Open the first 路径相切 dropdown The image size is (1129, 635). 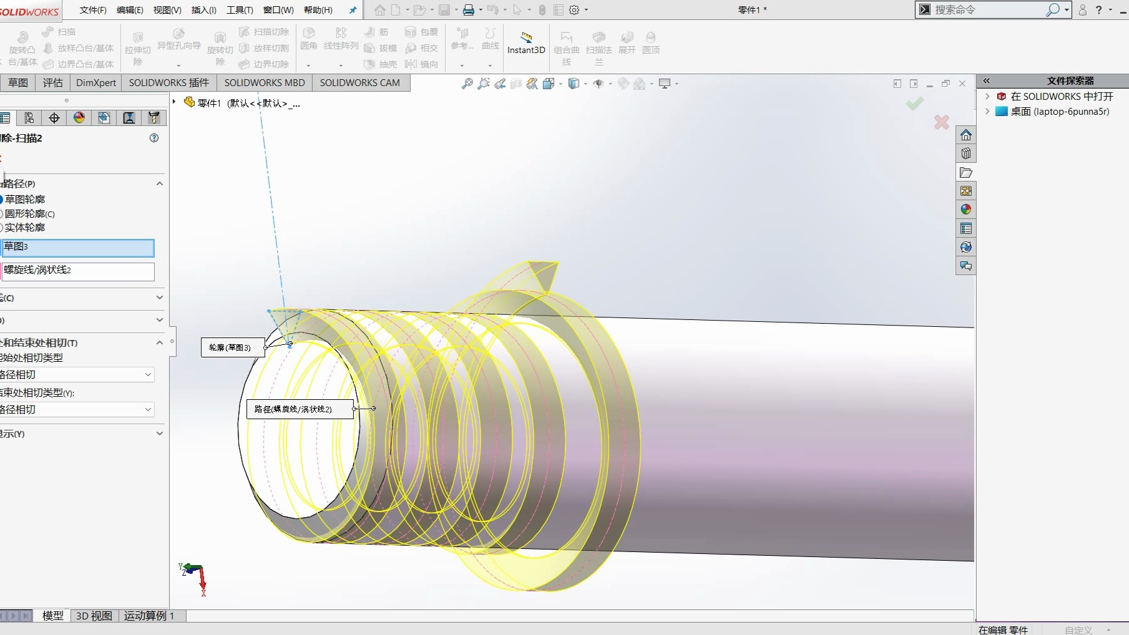pyautogui.click(x=148, y=374)
